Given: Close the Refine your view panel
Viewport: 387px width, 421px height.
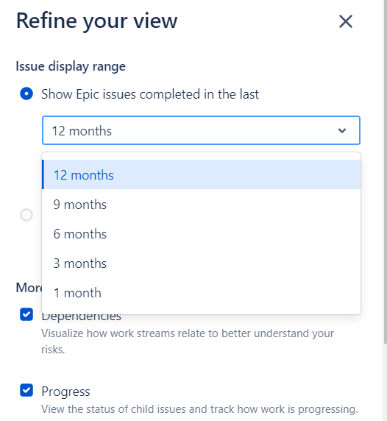Looking at the screenshot, I should 345,21.
